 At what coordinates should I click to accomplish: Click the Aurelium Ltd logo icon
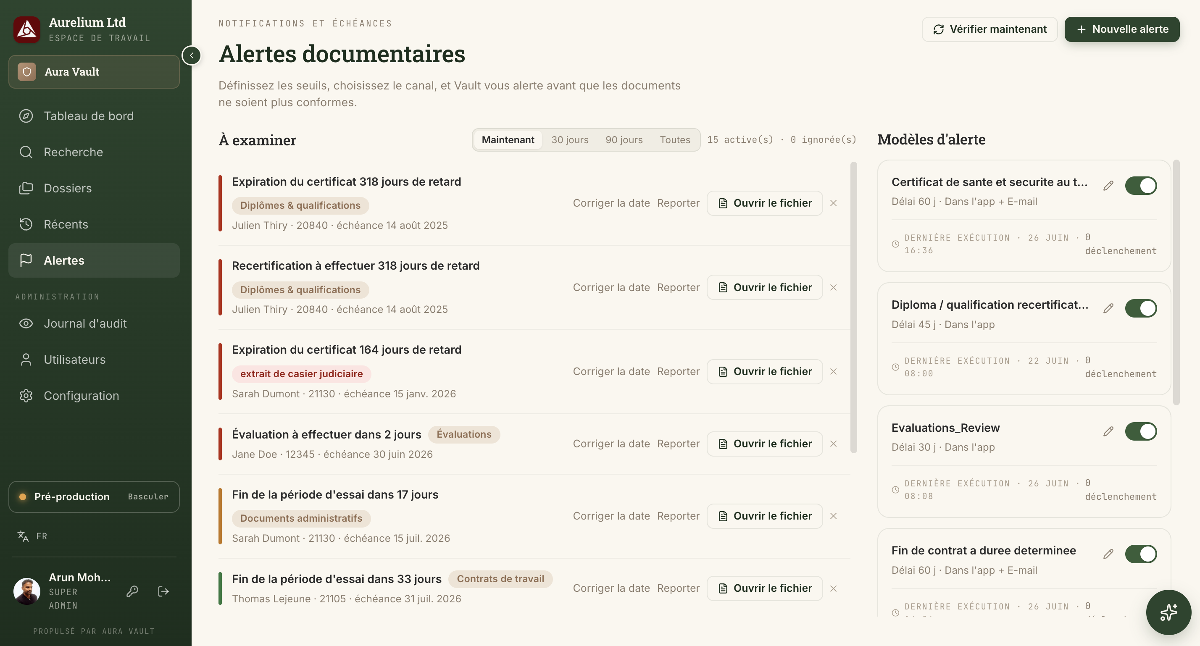pyautogui.click(x=26, y=30)
